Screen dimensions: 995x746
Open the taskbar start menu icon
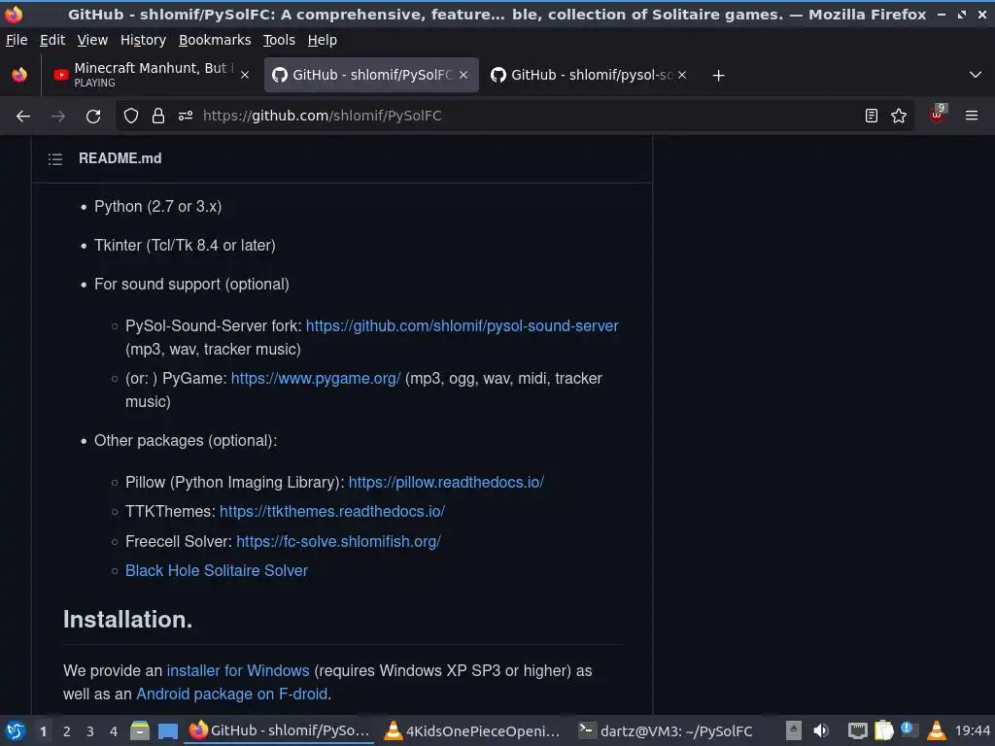16,731
